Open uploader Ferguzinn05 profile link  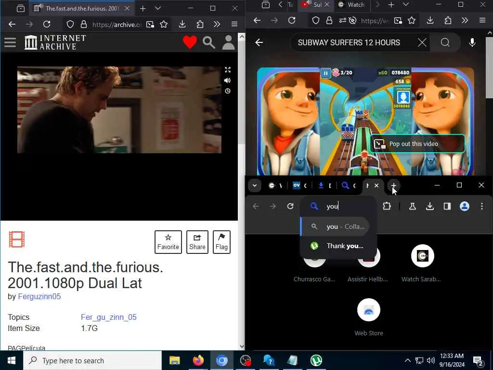click(39, 296)
